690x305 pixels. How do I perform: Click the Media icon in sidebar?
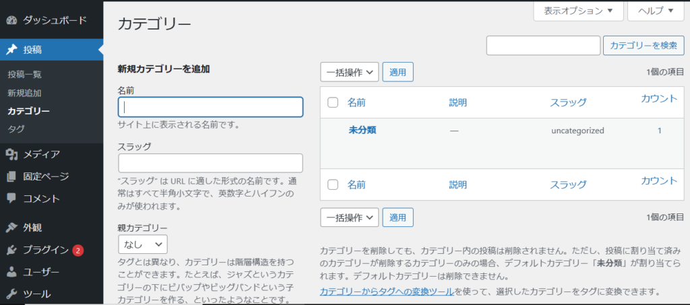[x=11, y=154]
